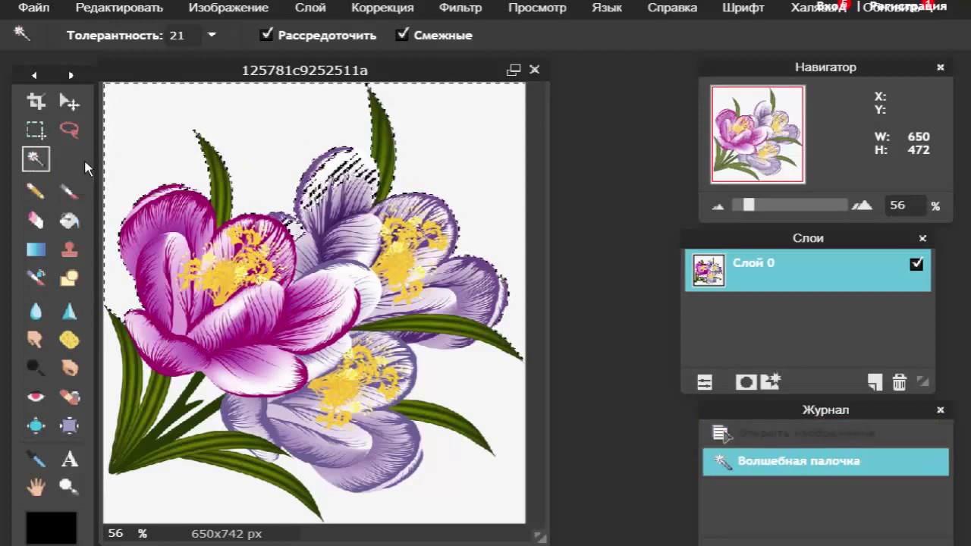
Task: Select Волшебная палочка history entry
Action: [825, 461]
